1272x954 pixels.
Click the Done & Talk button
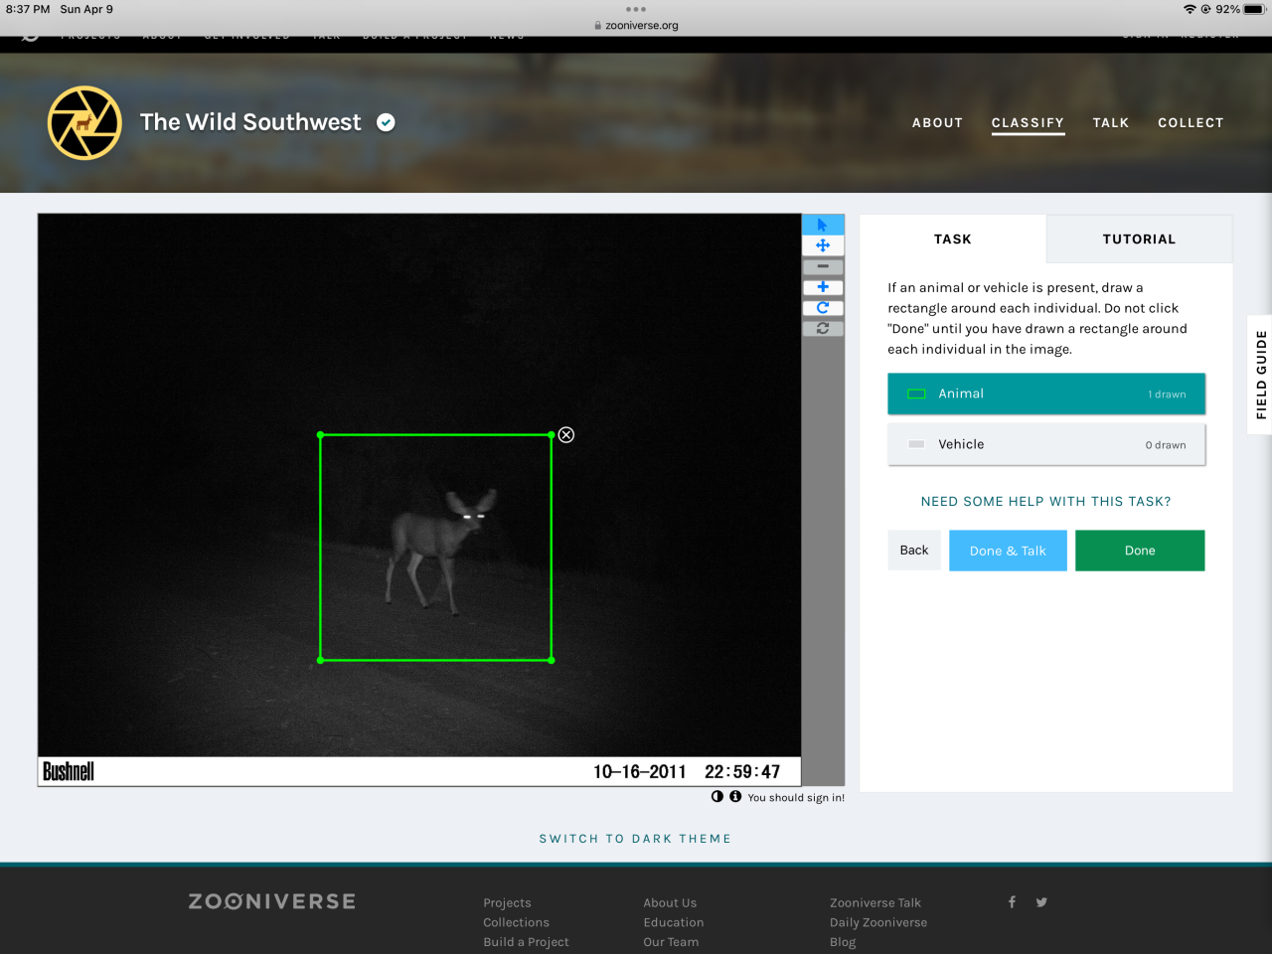tap(1008, 551)
